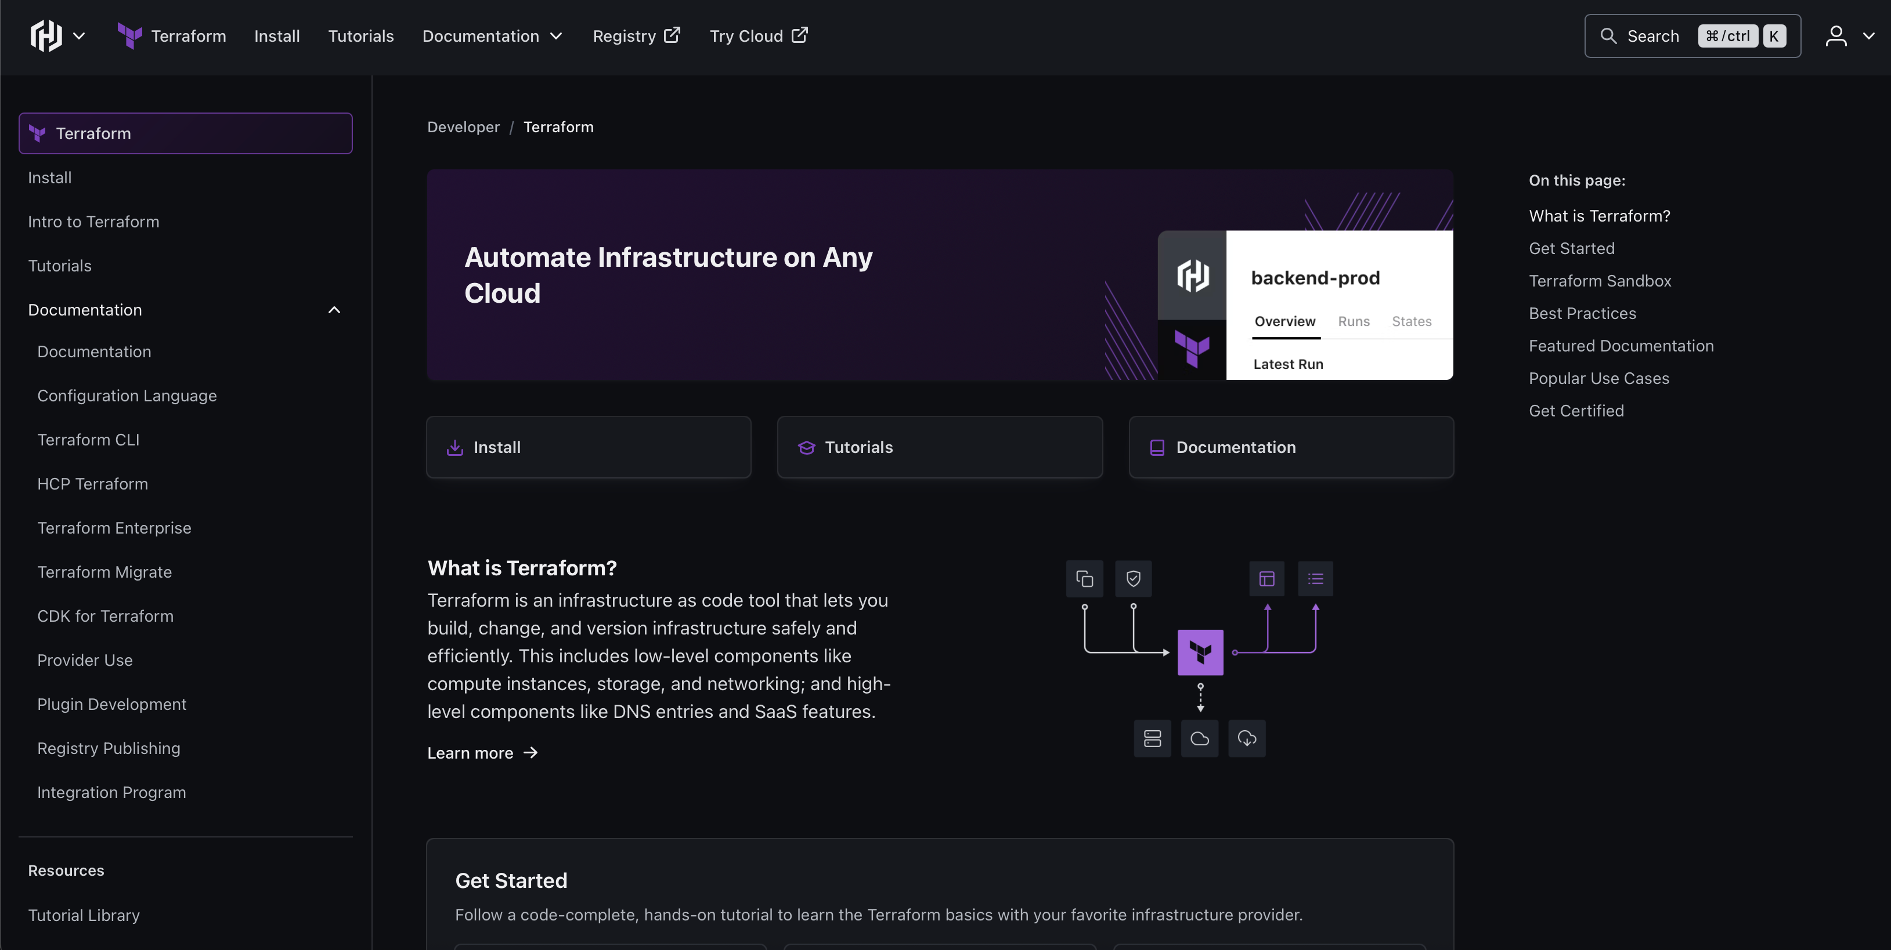The image size is (1891, 950).
Task: Open Install in the top navigation
Action: 277,36
